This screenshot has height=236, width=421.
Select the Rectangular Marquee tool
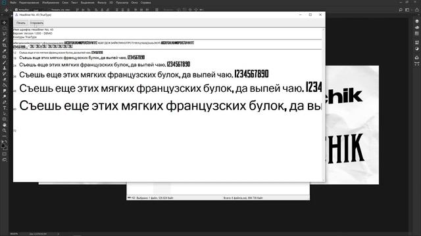[x=5, y=28]
